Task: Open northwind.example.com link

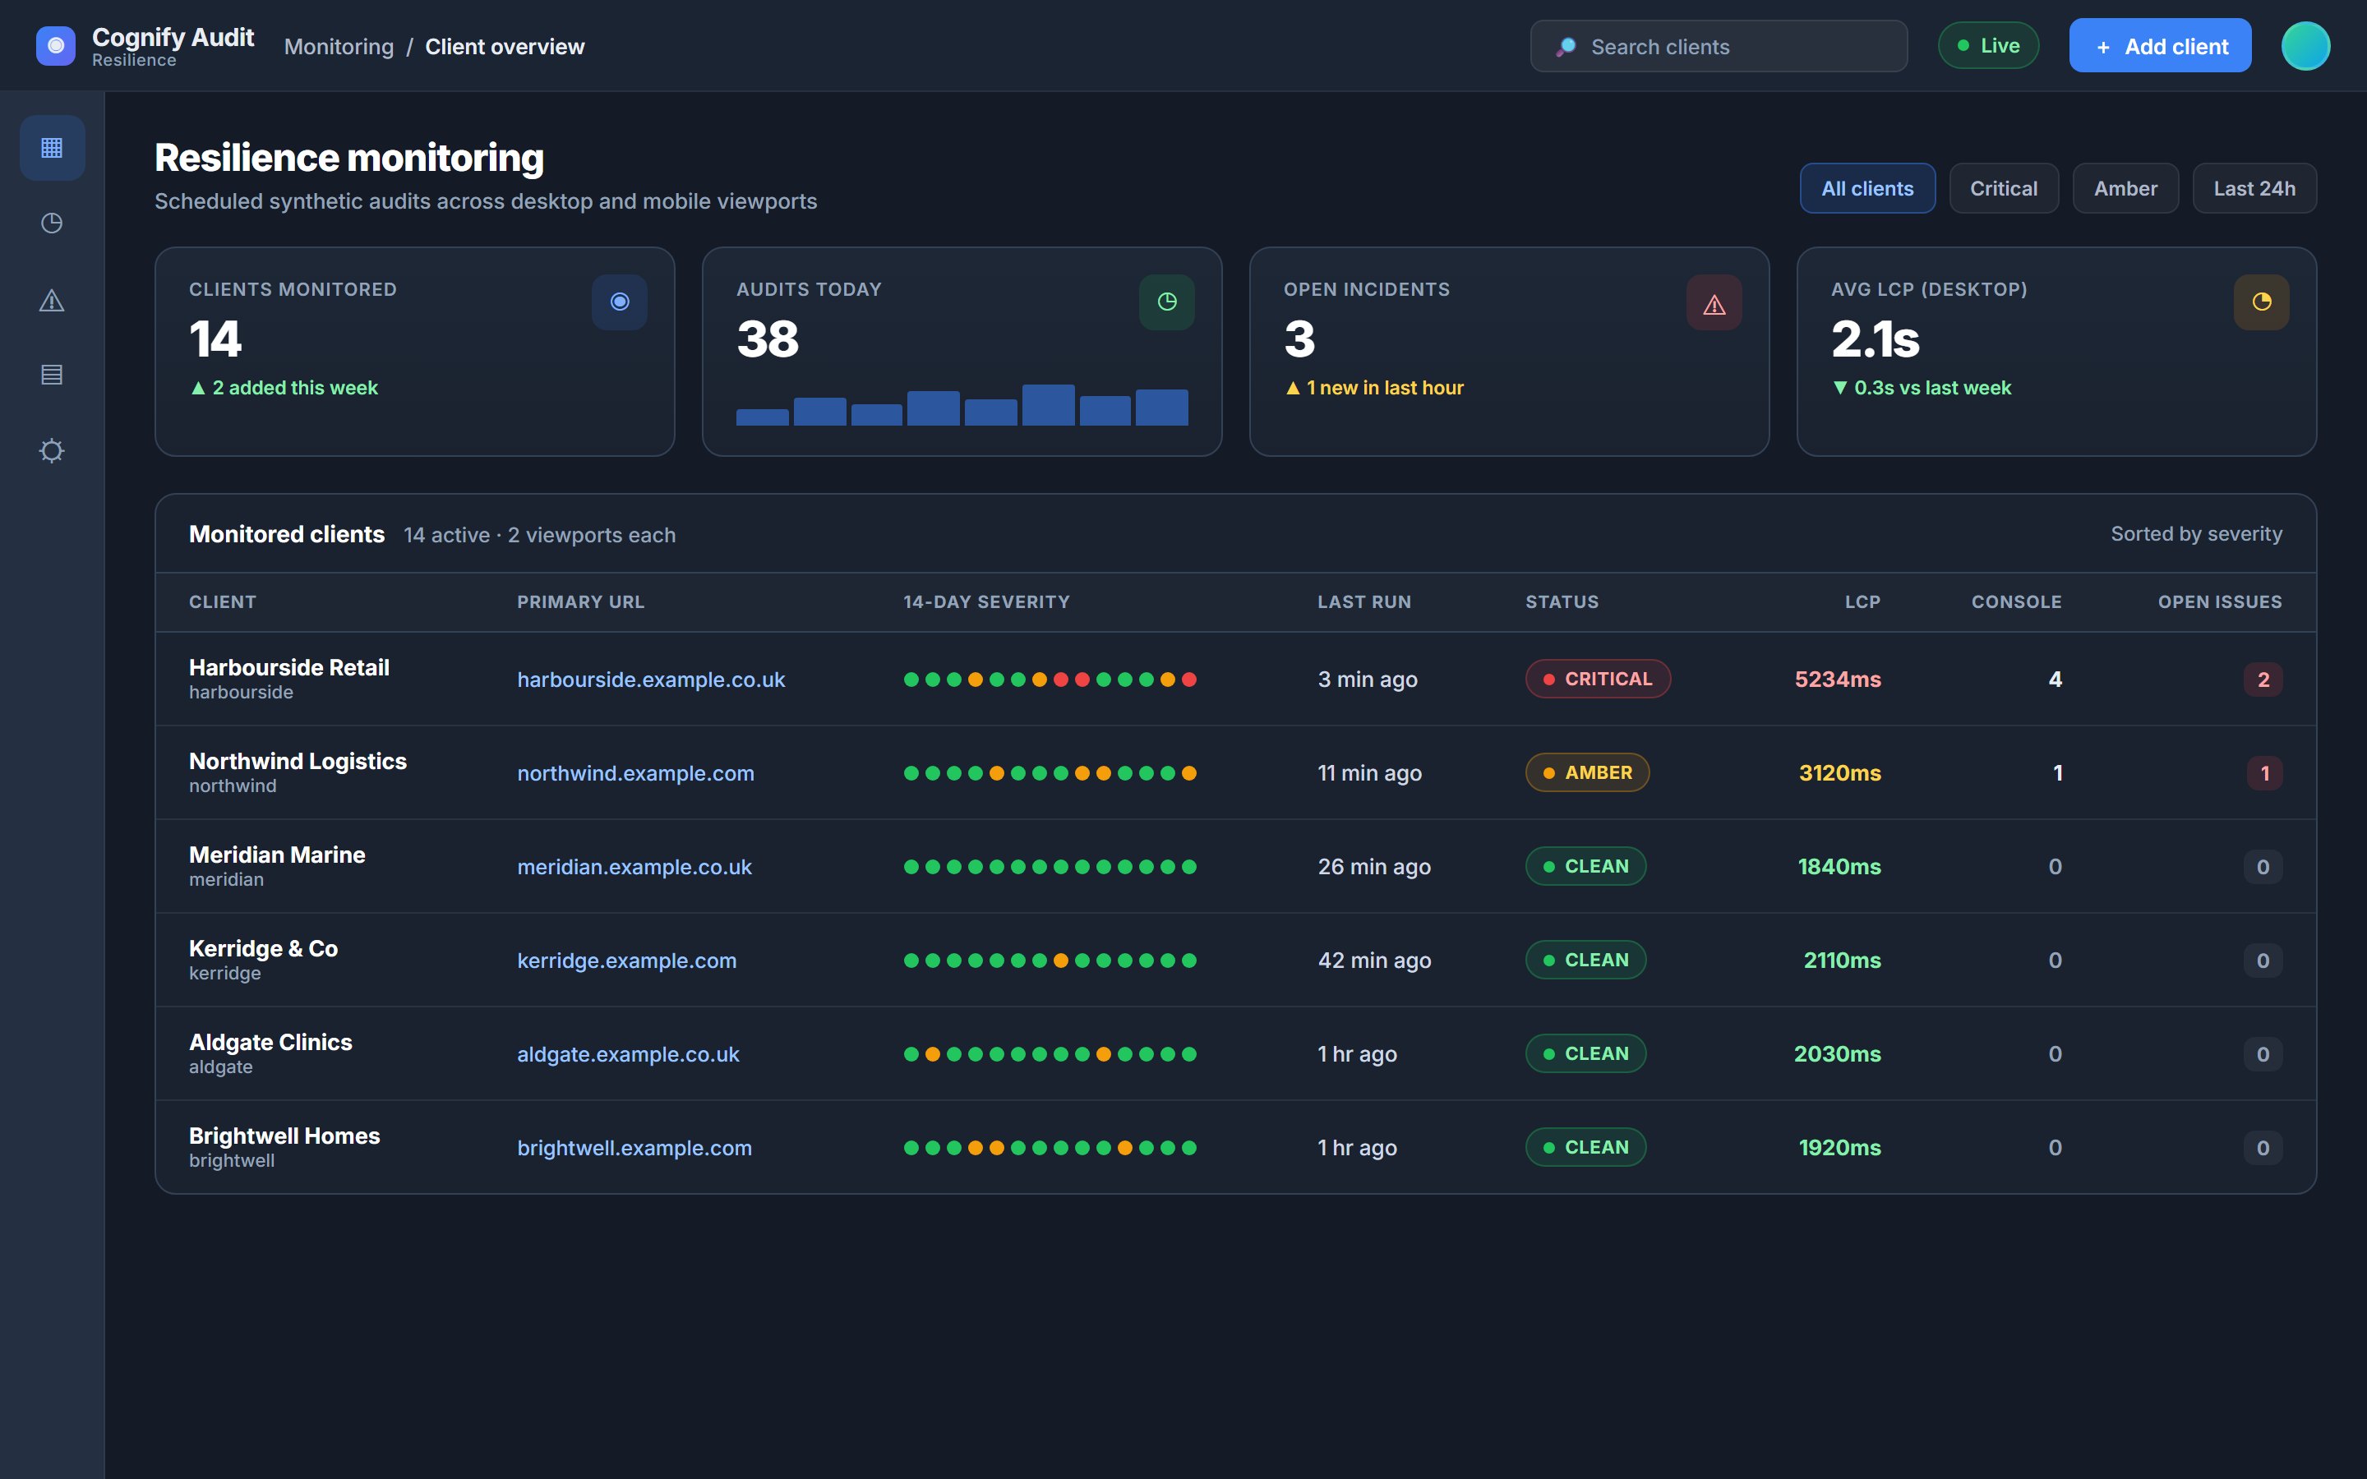Action: click(x=636, y=772)
